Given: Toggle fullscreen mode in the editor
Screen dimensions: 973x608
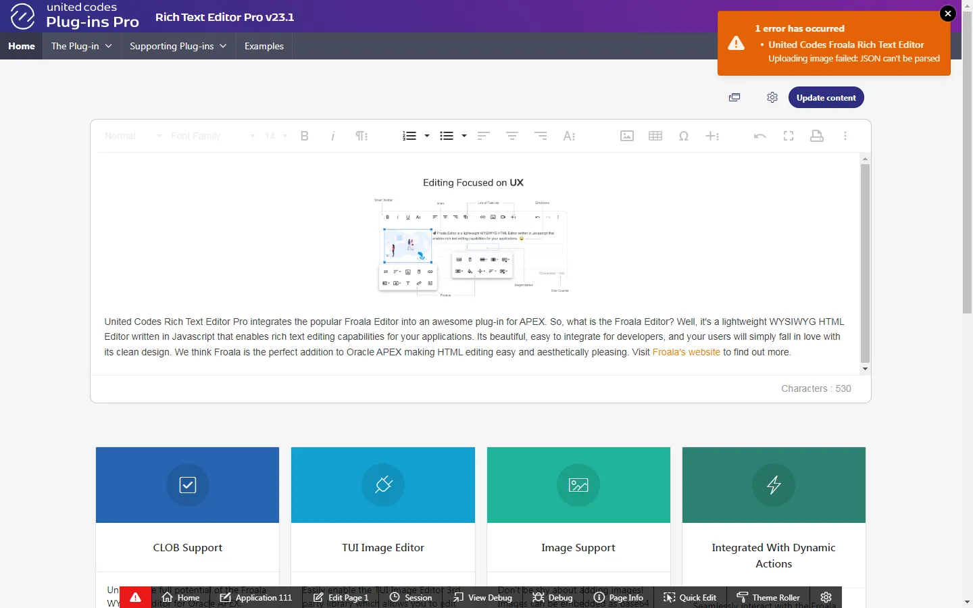Looking at the screenshot, I should pyautogui.click(x=789, y=136).
